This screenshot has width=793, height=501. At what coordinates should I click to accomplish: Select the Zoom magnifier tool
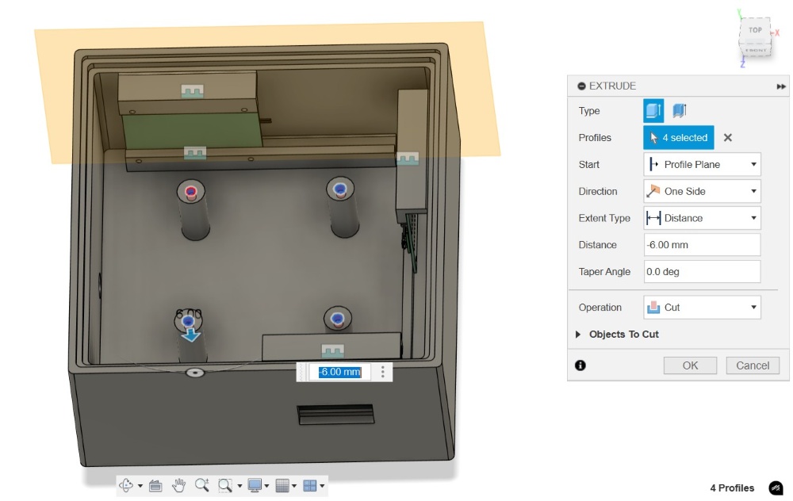pos(201,485)
